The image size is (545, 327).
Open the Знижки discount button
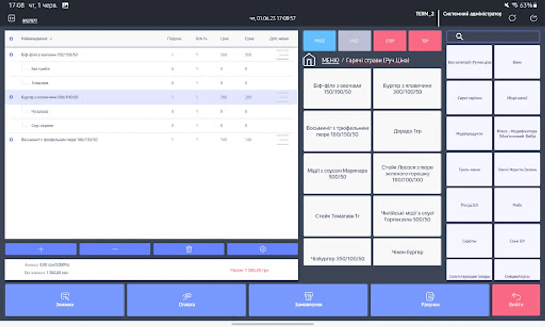click(x=65, y=300)
